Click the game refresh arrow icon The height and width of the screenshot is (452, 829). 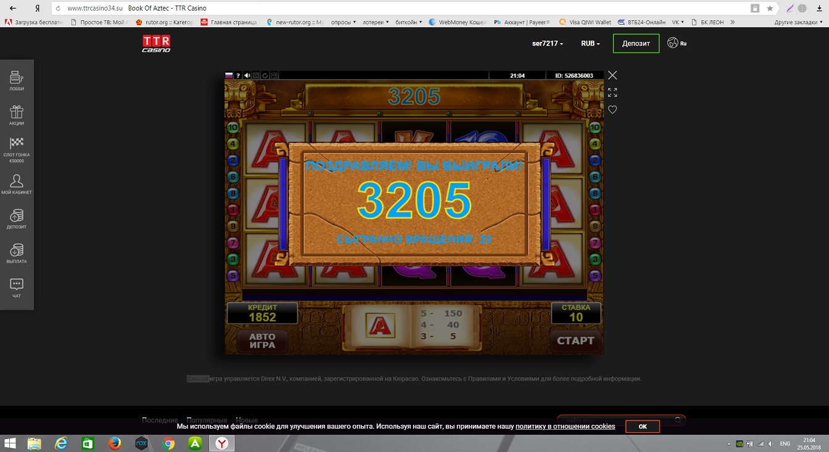(265, 75)
